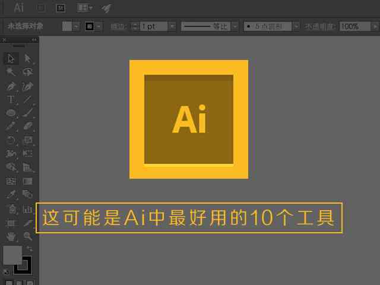This screenshot has width=380, height=285.
Task: Open the stroke weight dropdown
Action: point(172,26)
